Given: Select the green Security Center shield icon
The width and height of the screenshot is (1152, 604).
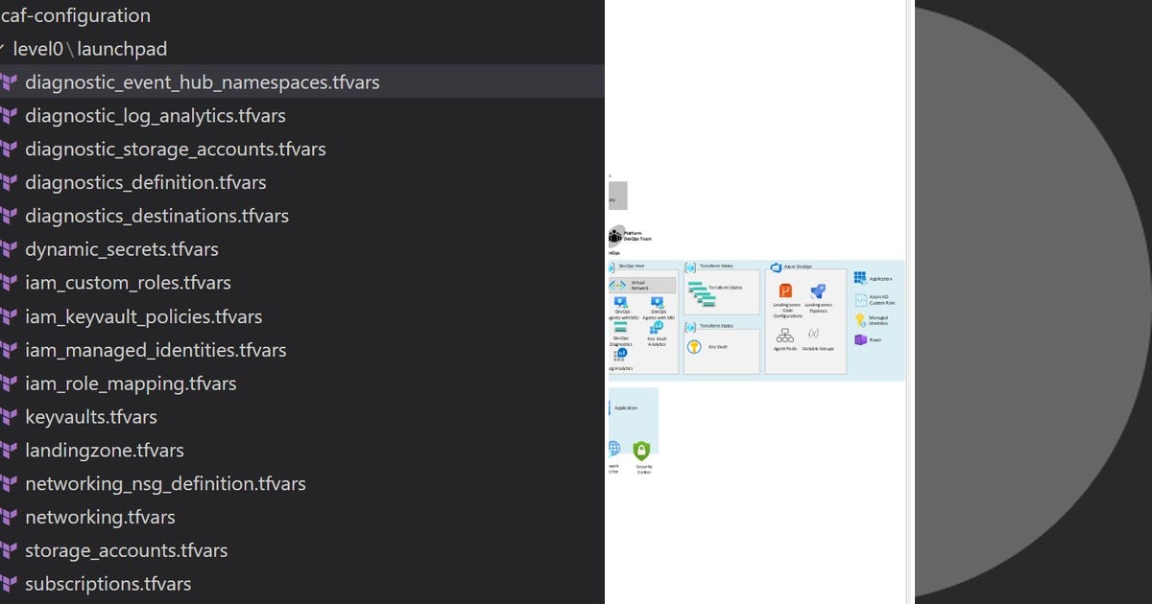Looking at the screenshot, I should (x=640, y=451).
